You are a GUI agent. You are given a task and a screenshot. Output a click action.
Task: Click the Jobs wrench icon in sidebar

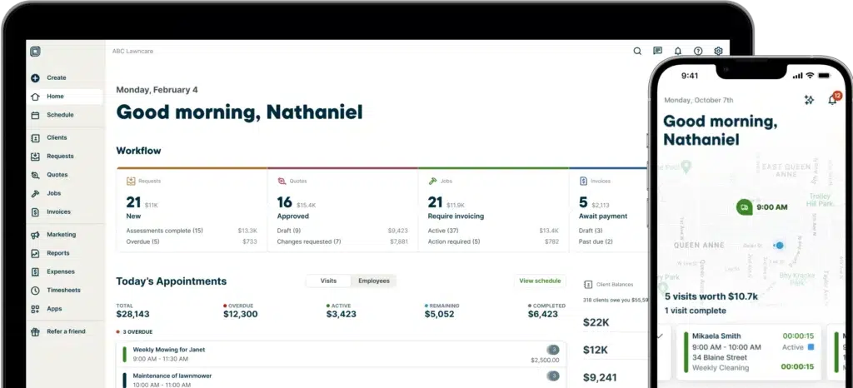tap(35, 193)
